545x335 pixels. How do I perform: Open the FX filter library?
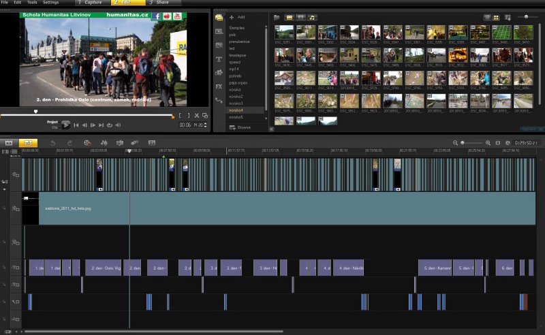[219, 86]
